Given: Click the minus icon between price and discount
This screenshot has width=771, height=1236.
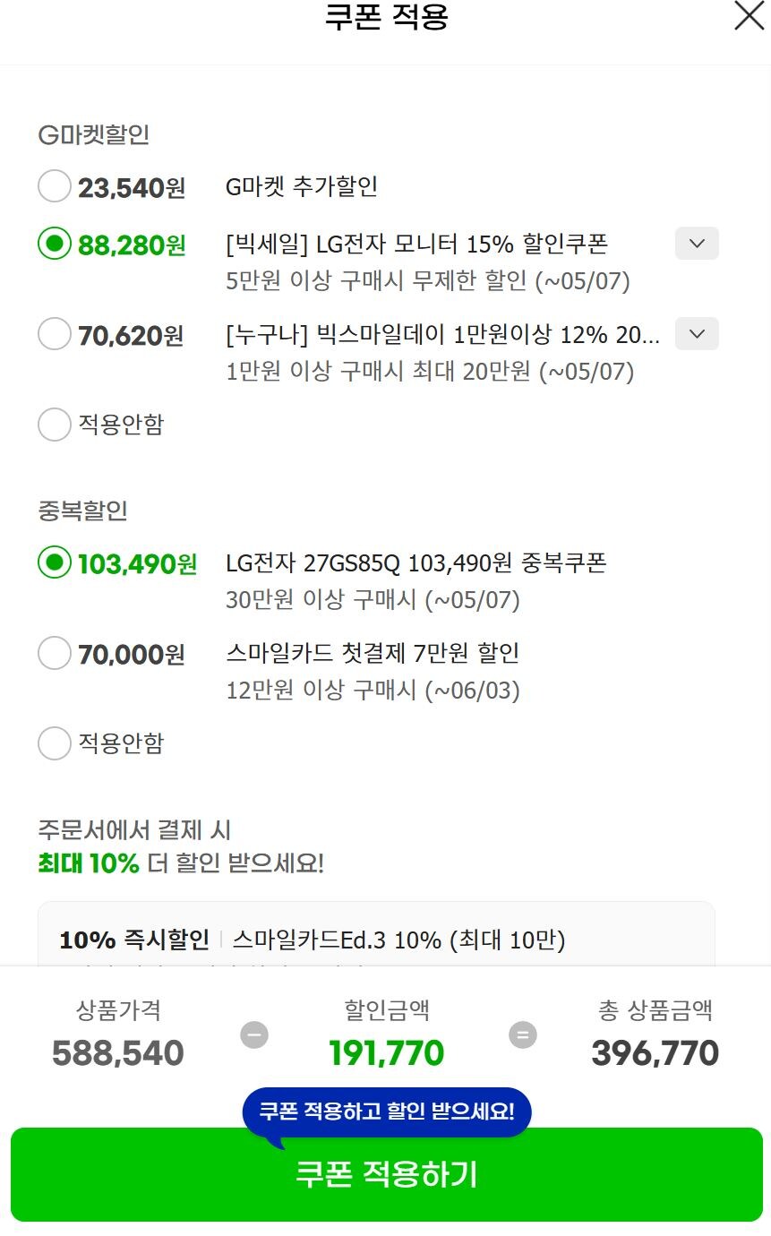Looking at the screenshot, I should [254, 1034].
